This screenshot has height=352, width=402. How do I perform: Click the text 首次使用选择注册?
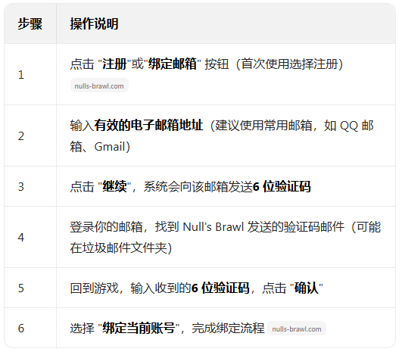pos(289,64)
